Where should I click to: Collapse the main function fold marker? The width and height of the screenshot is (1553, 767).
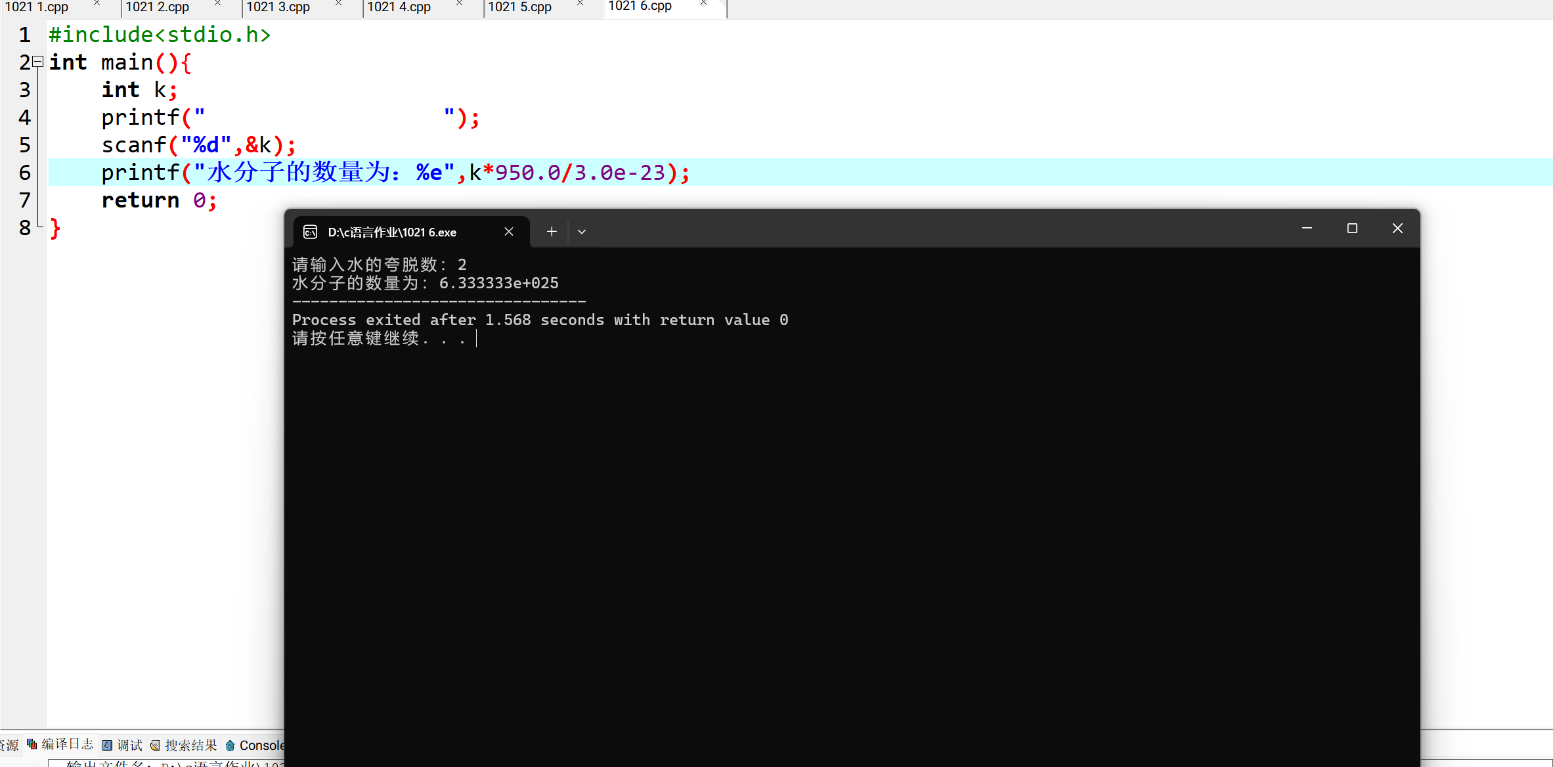tap(38, 62)
